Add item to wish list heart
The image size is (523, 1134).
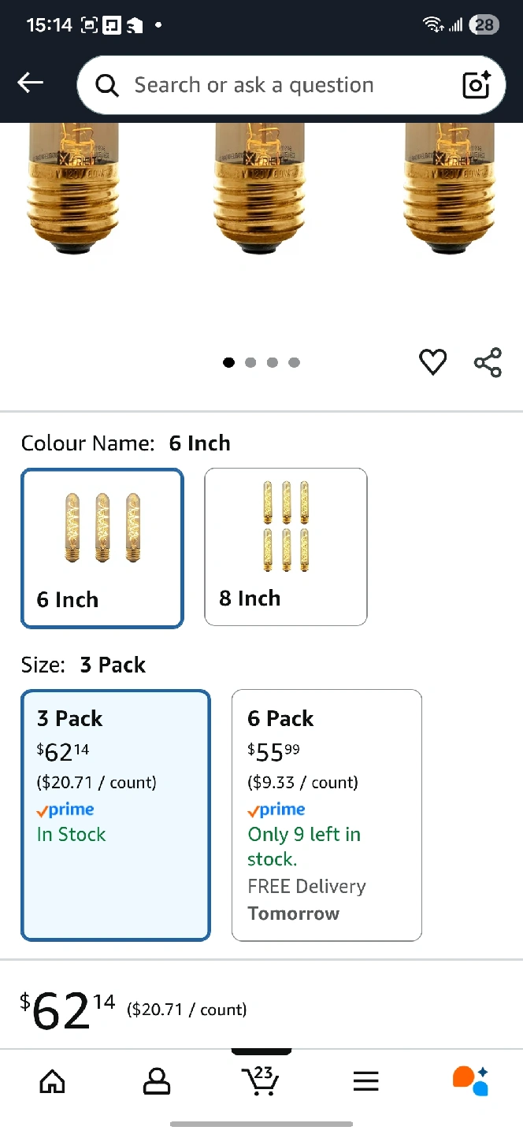(x=432, y=362)
